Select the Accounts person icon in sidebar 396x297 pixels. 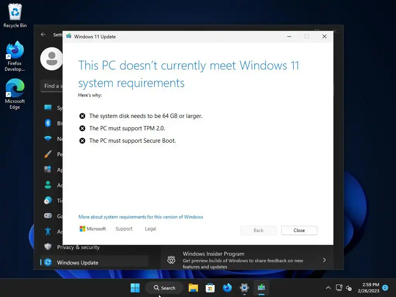[x=48, y=185]
